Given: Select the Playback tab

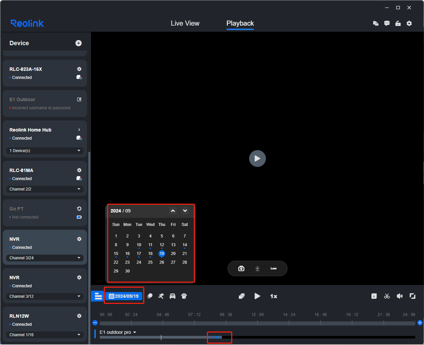Looking at the screenshot, I should (240, 23).
